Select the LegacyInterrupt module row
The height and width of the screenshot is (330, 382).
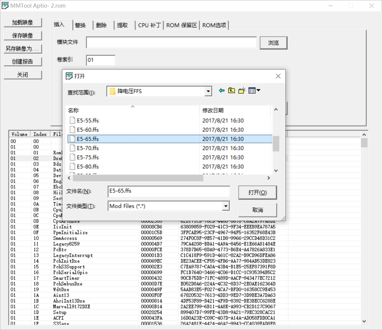click(x=185, y=255)
